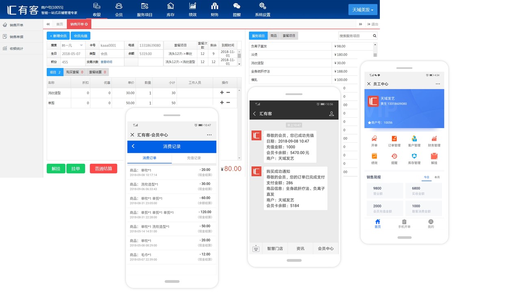Click the 销售开单 sidebar icon
The image size is (520, 292).
pos(5,25)
